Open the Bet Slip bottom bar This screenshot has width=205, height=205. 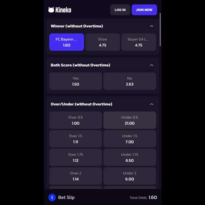click(x=102, y=197)
